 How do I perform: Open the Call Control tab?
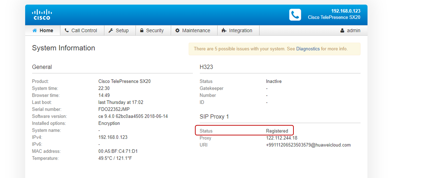click(82, 31)
